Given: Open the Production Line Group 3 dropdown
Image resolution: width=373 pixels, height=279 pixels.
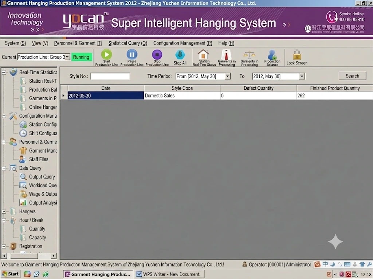Looking at the screenshot, I should coord(67,57).
